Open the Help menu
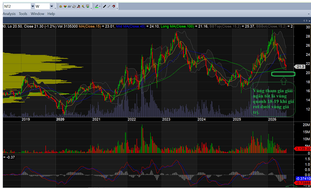This screenshot has height=188, width=311. pyautogui.click(x=51, y=14)
